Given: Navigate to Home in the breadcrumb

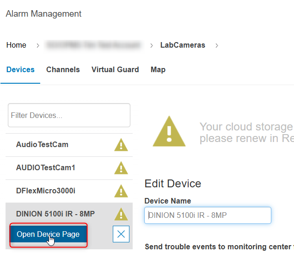Looking at the screenshot, I should pyautogui.click(x=16, y=45).
